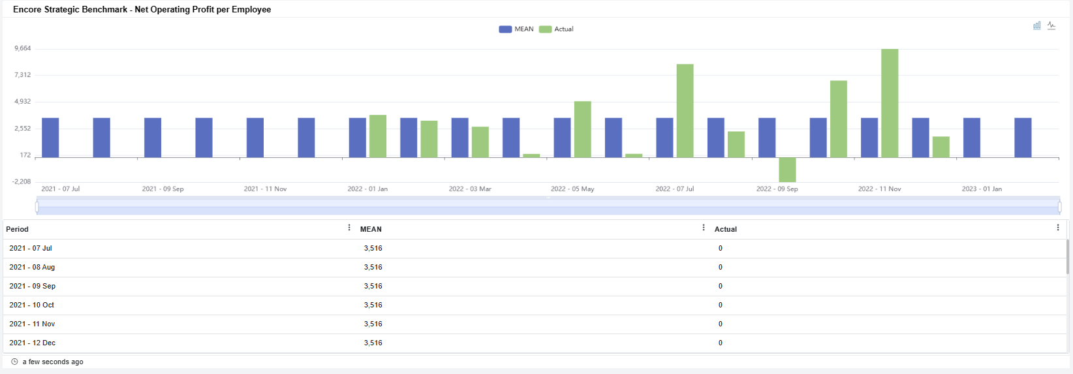Click the clock icon beside last refresh time

(14, 362)
